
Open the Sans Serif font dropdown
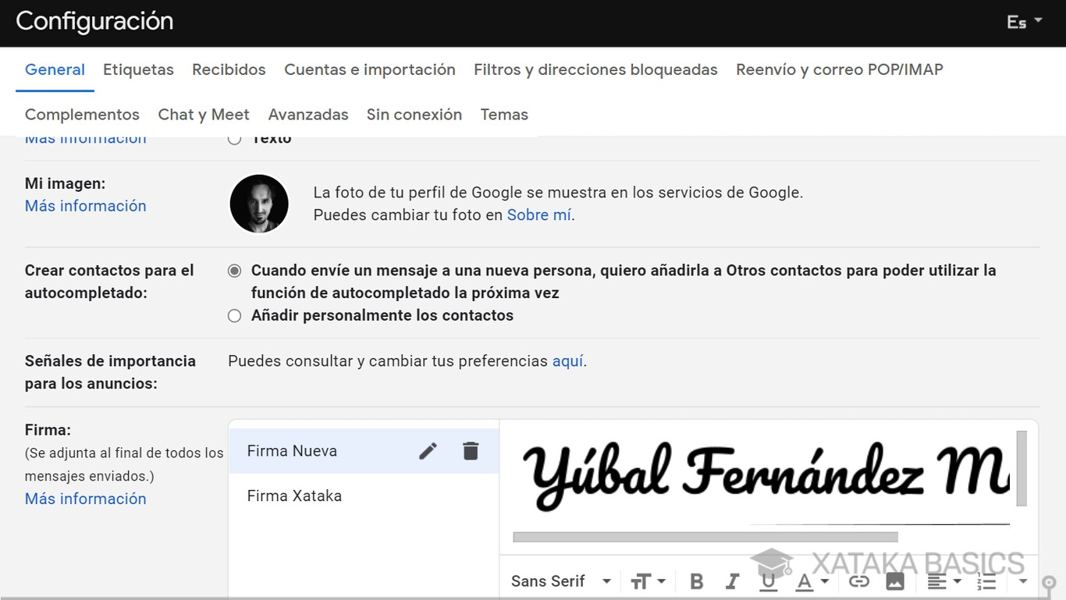560,580
